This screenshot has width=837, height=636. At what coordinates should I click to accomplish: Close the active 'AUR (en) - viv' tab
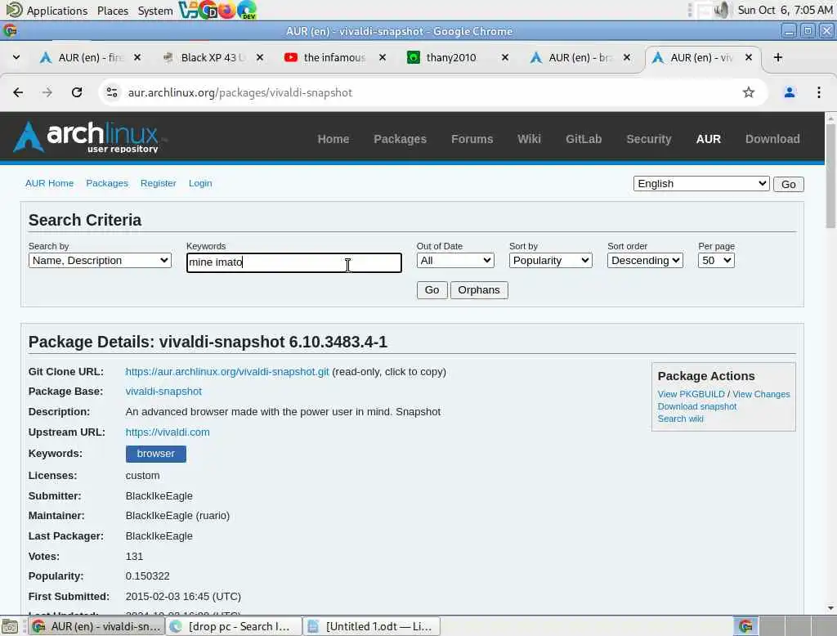coord(749,57)
